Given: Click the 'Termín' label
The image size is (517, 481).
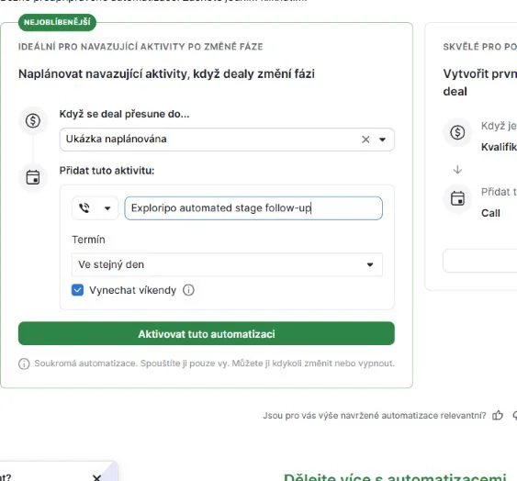Looking at the screenshot, I should [88, 240].
